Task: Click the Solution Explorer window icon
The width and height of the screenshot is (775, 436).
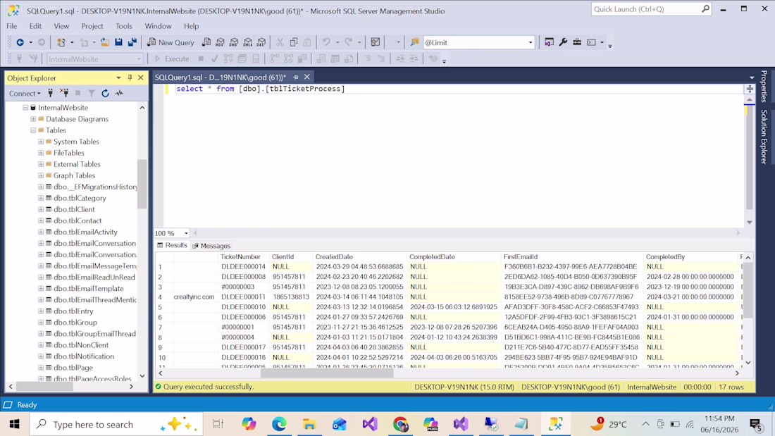Action: point(549,42)
